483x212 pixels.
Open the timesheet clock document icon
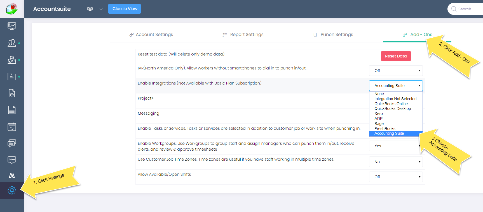(12, 93)
